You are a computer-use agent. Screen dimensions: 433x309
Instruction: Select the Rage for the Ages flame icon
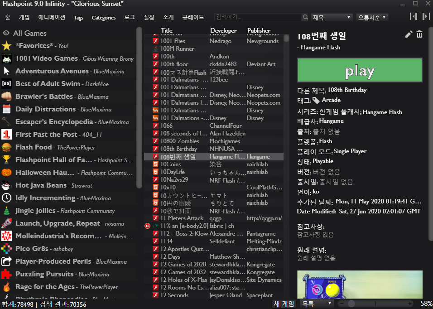click(x=7, y=287)
